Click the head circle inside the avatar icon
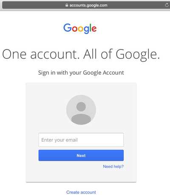This screenshot has height=195, width=170. coord(81,107)
